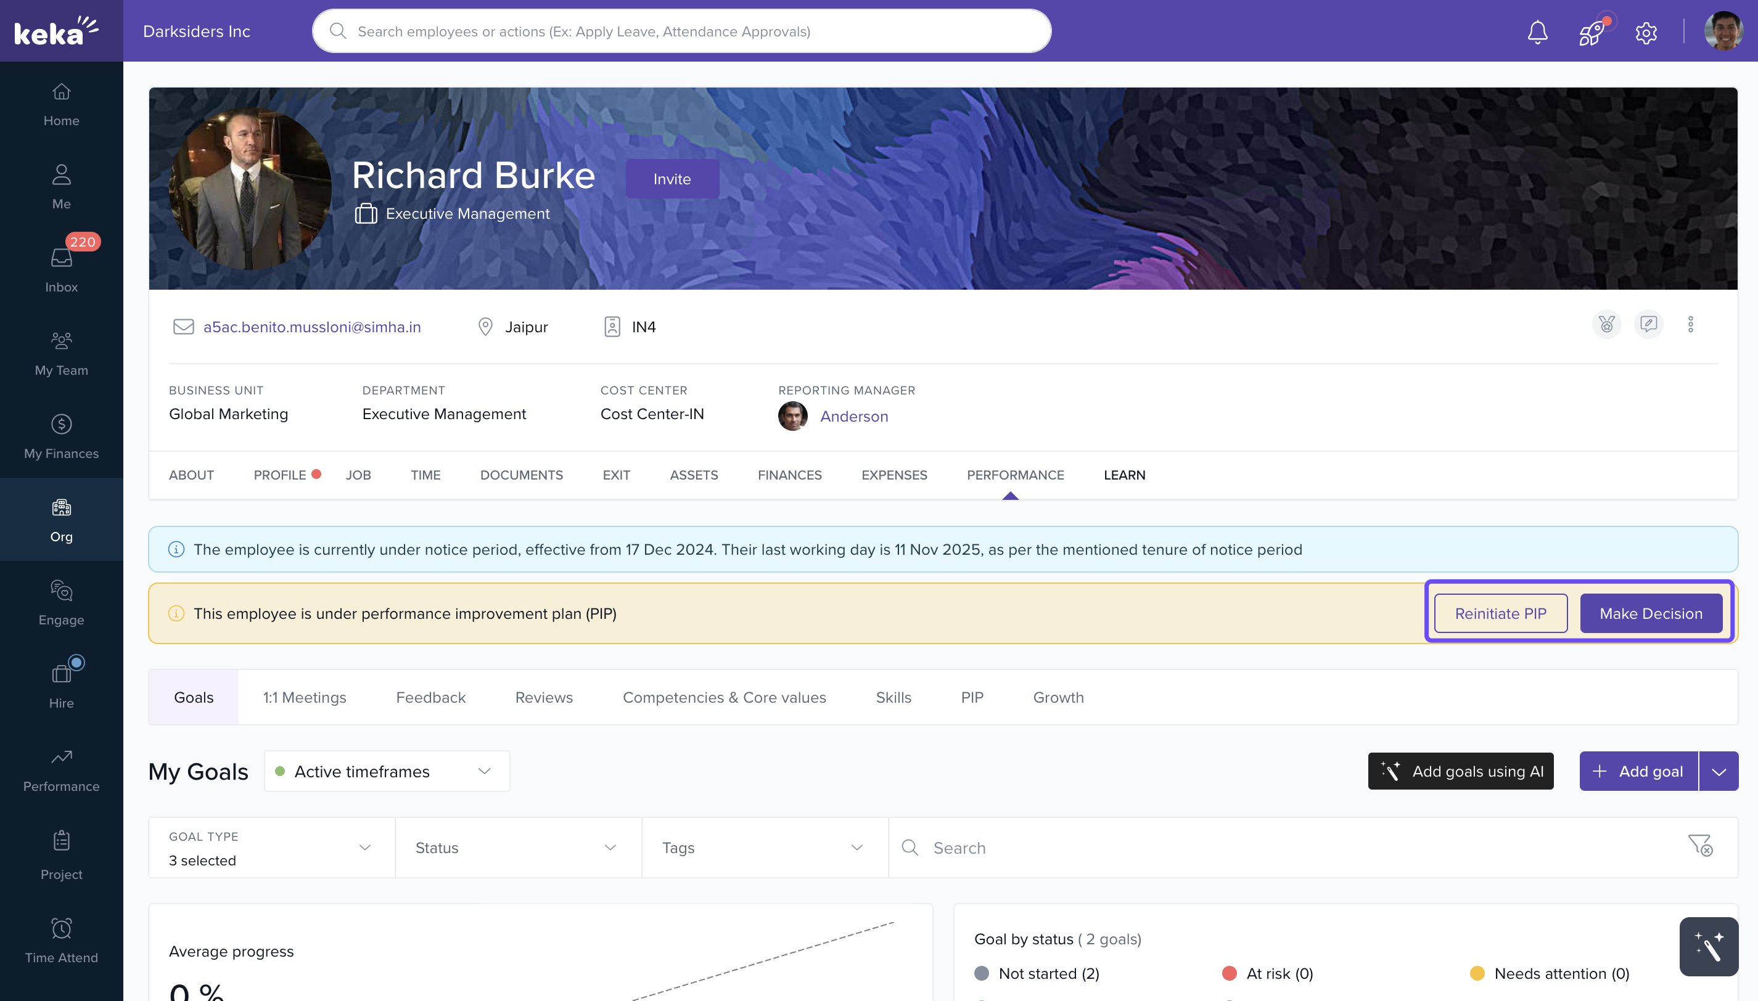This screenshot has height=1001, width=1758.
Task: Open the Engage sidebar section
Action: (x=61, y=603)
